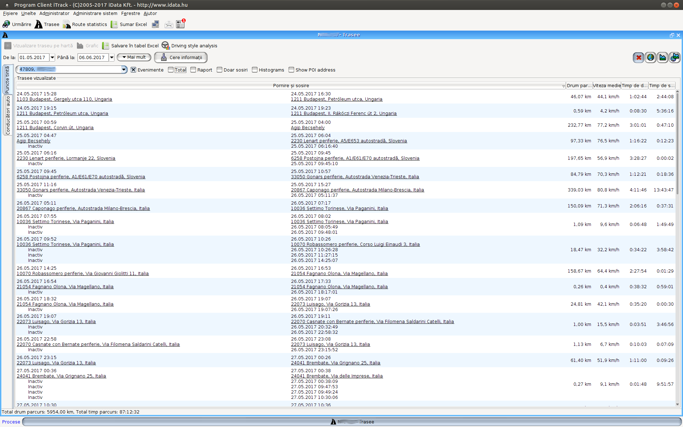Open the Administrare sistem menu

click(95, 14)
